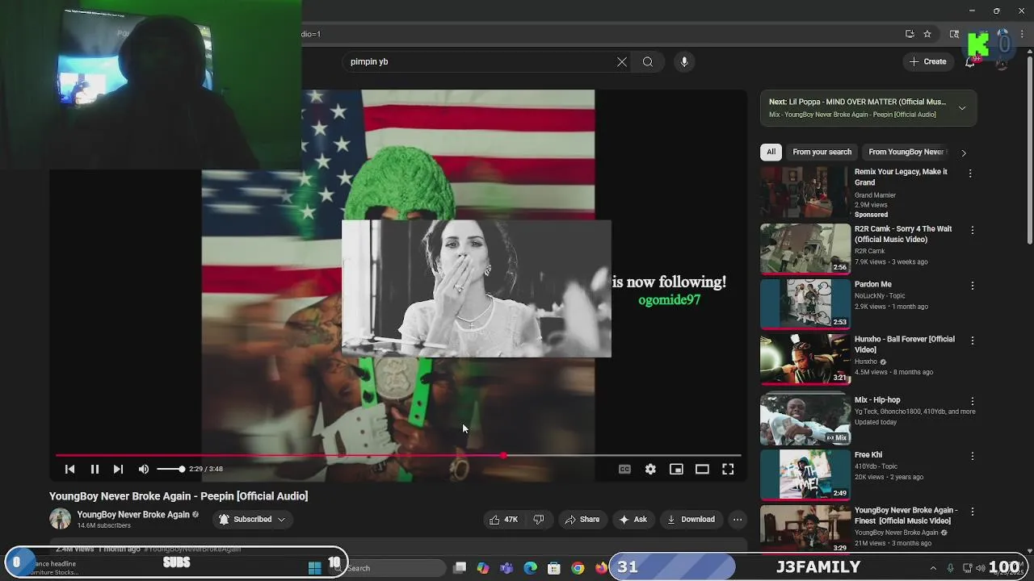Screen dimensions: 1034x581
Task: Select the 'All' filter chip
Action: [x=771, y=152]
